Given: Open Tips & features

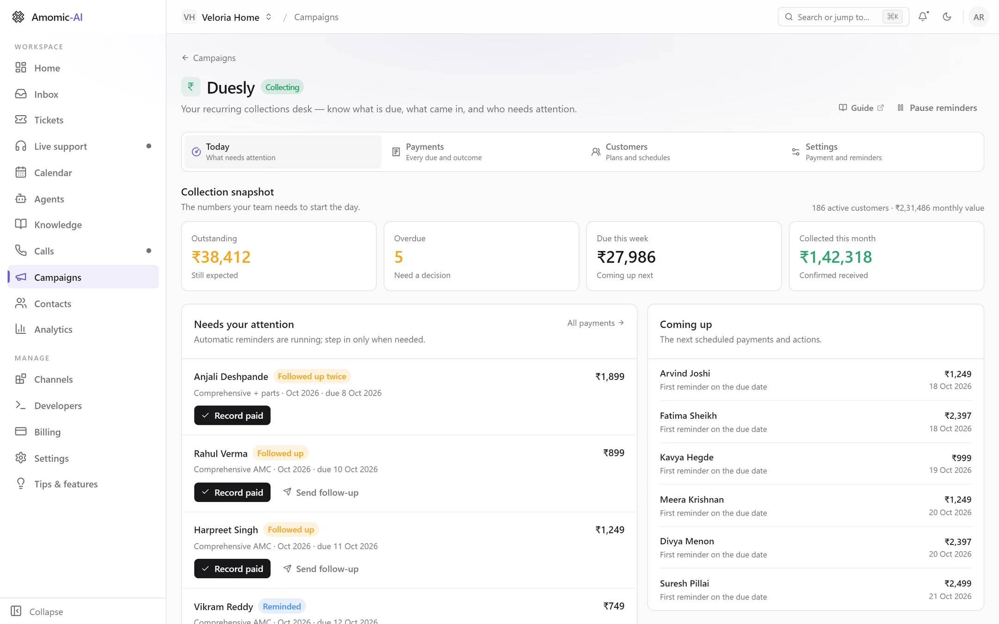Looking at the screenshot, I should [x=83, y=484].
